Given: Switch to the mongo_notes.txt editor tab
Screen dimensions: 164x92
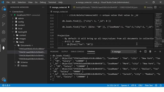Looking at the screenshot, I should pos(59,7).
